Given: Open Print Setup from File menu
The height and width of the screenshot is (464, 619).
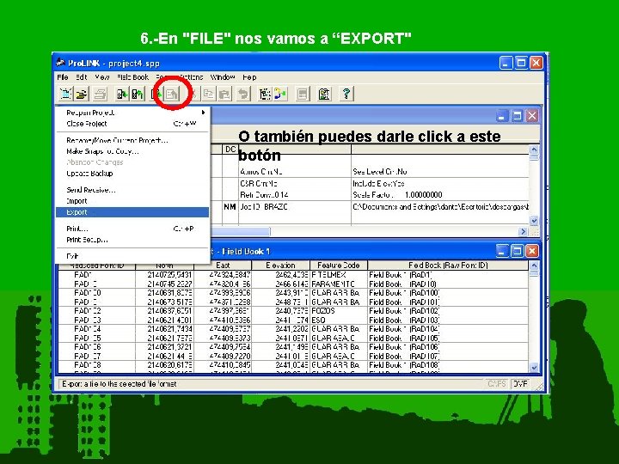Looking at the screenshot, I should pyautogui.click(x=132, y=240).
